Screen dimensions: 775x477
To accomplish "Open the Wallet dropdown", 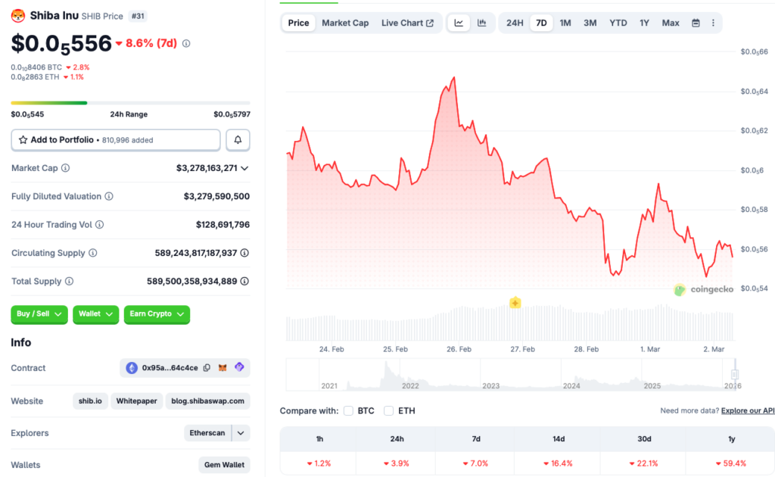I will [x=95, y=314].
